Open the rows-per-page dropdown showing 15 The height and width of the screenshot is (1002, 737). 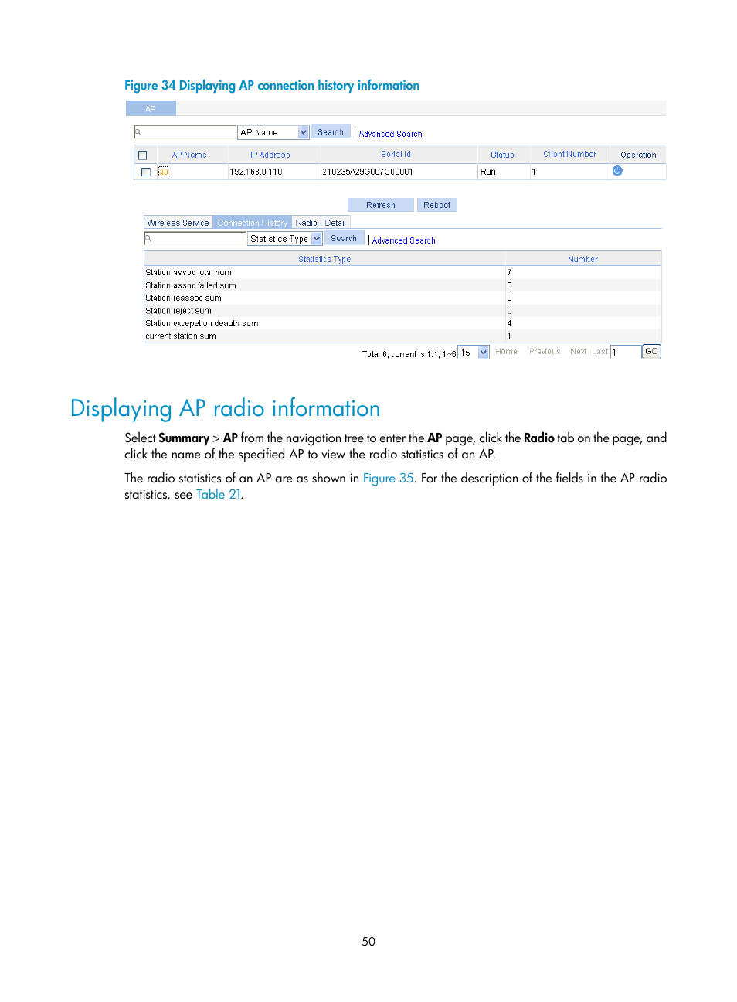484,352
